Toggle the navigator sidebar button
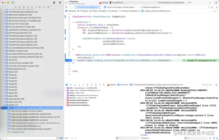 (x=13, y=2)
